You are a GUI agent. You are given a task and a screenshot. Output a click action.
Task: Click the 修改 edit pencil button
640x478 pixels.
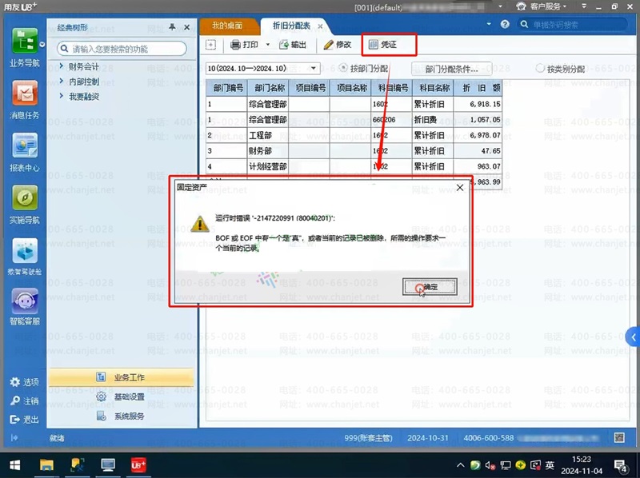tap(338, 45)
